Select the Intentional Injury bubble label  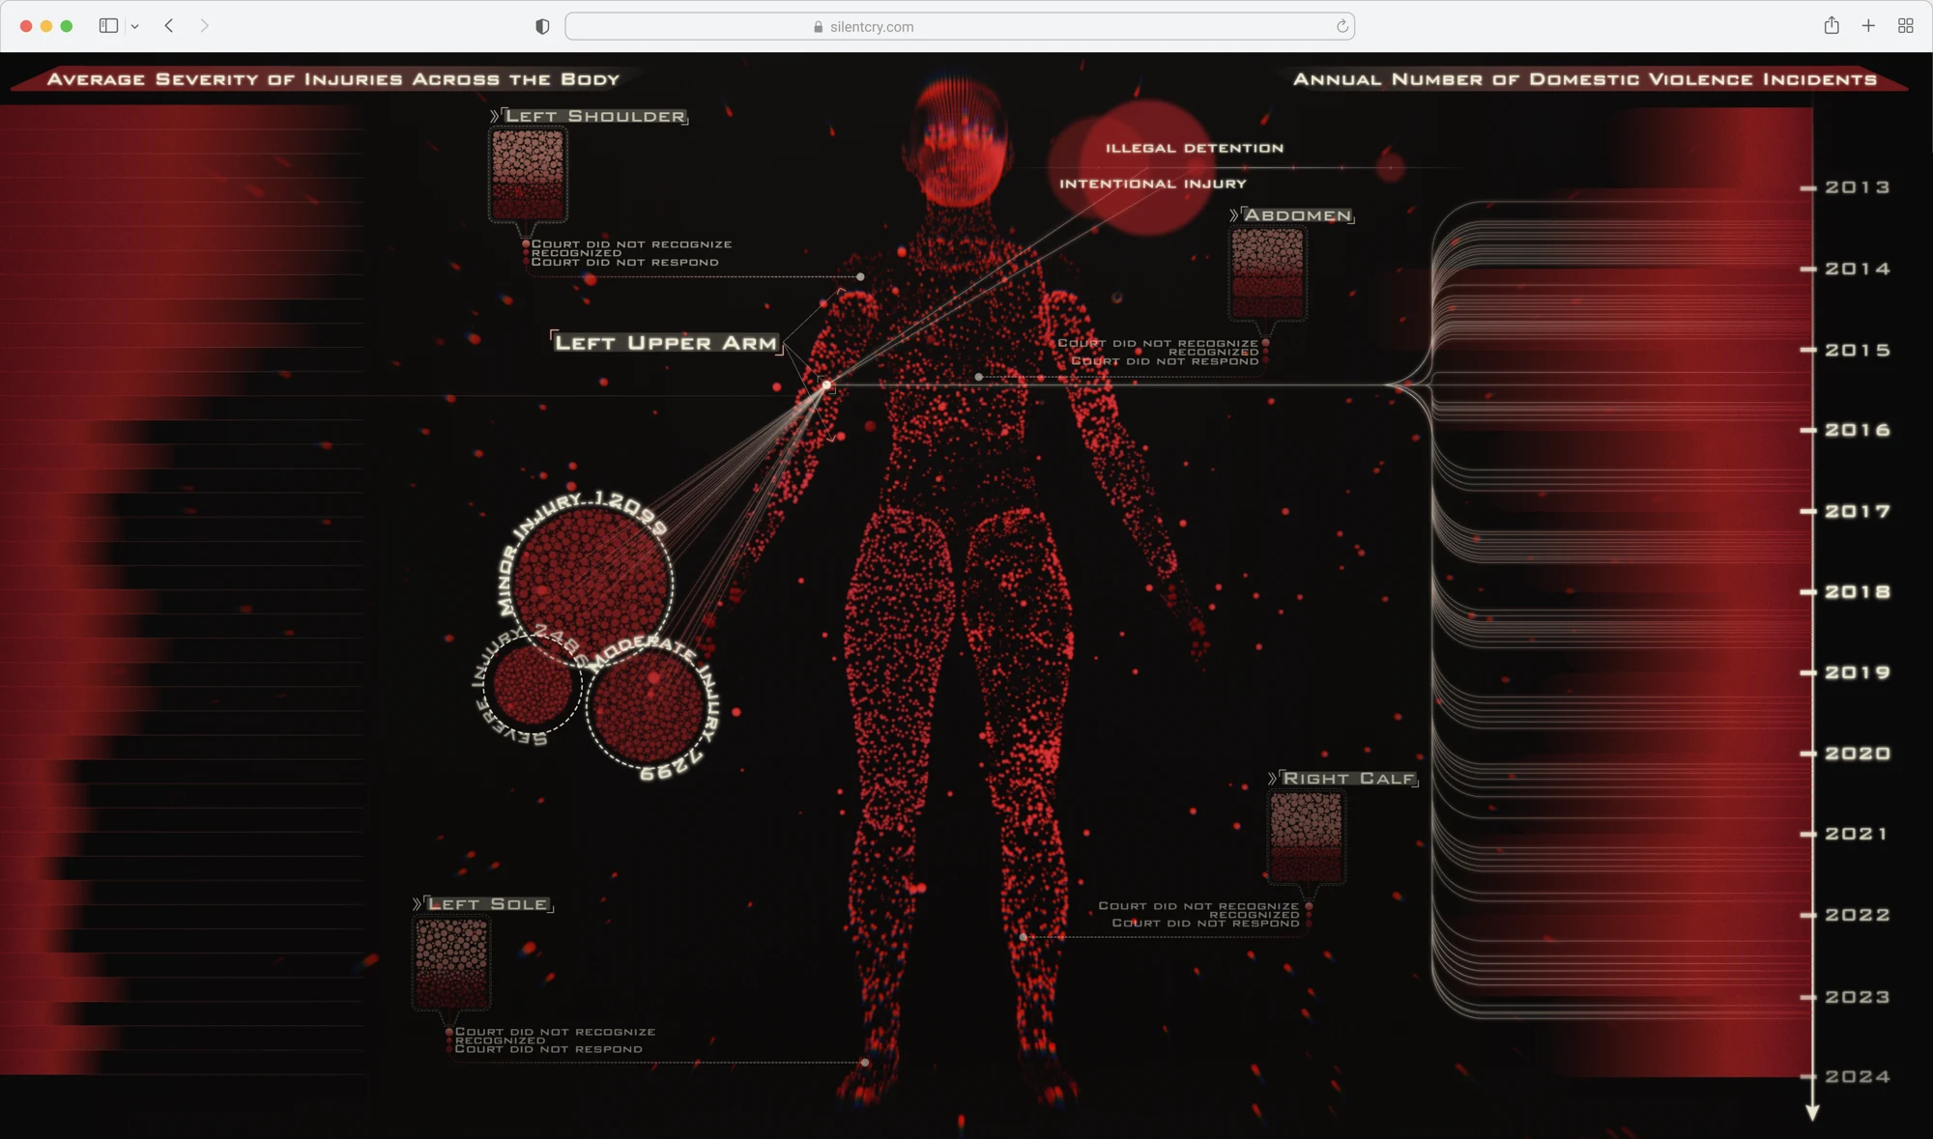pyautogui.click(x=1153, y=184)
